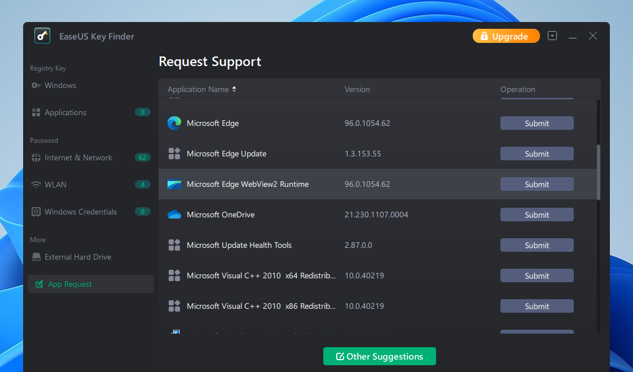
Task: Click the Microsoft OneDrive cloud icon
Action: click(x=174, y=215)
